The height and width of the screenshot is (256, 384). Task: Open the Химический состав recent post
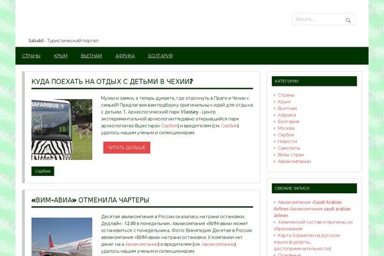313,225
